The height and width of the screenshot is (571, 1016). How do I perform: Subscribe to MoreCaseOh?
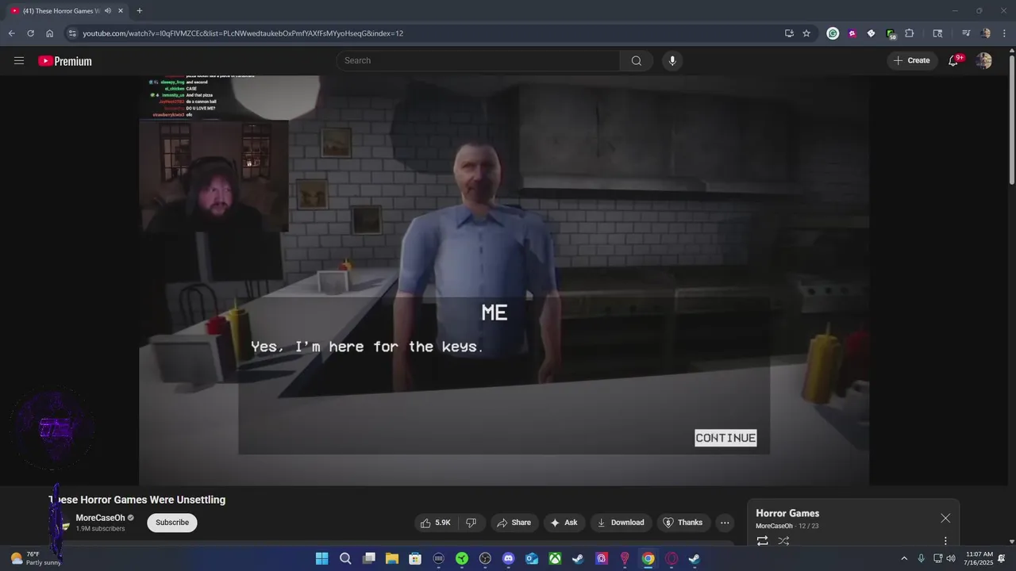click(x=172, y=523)
